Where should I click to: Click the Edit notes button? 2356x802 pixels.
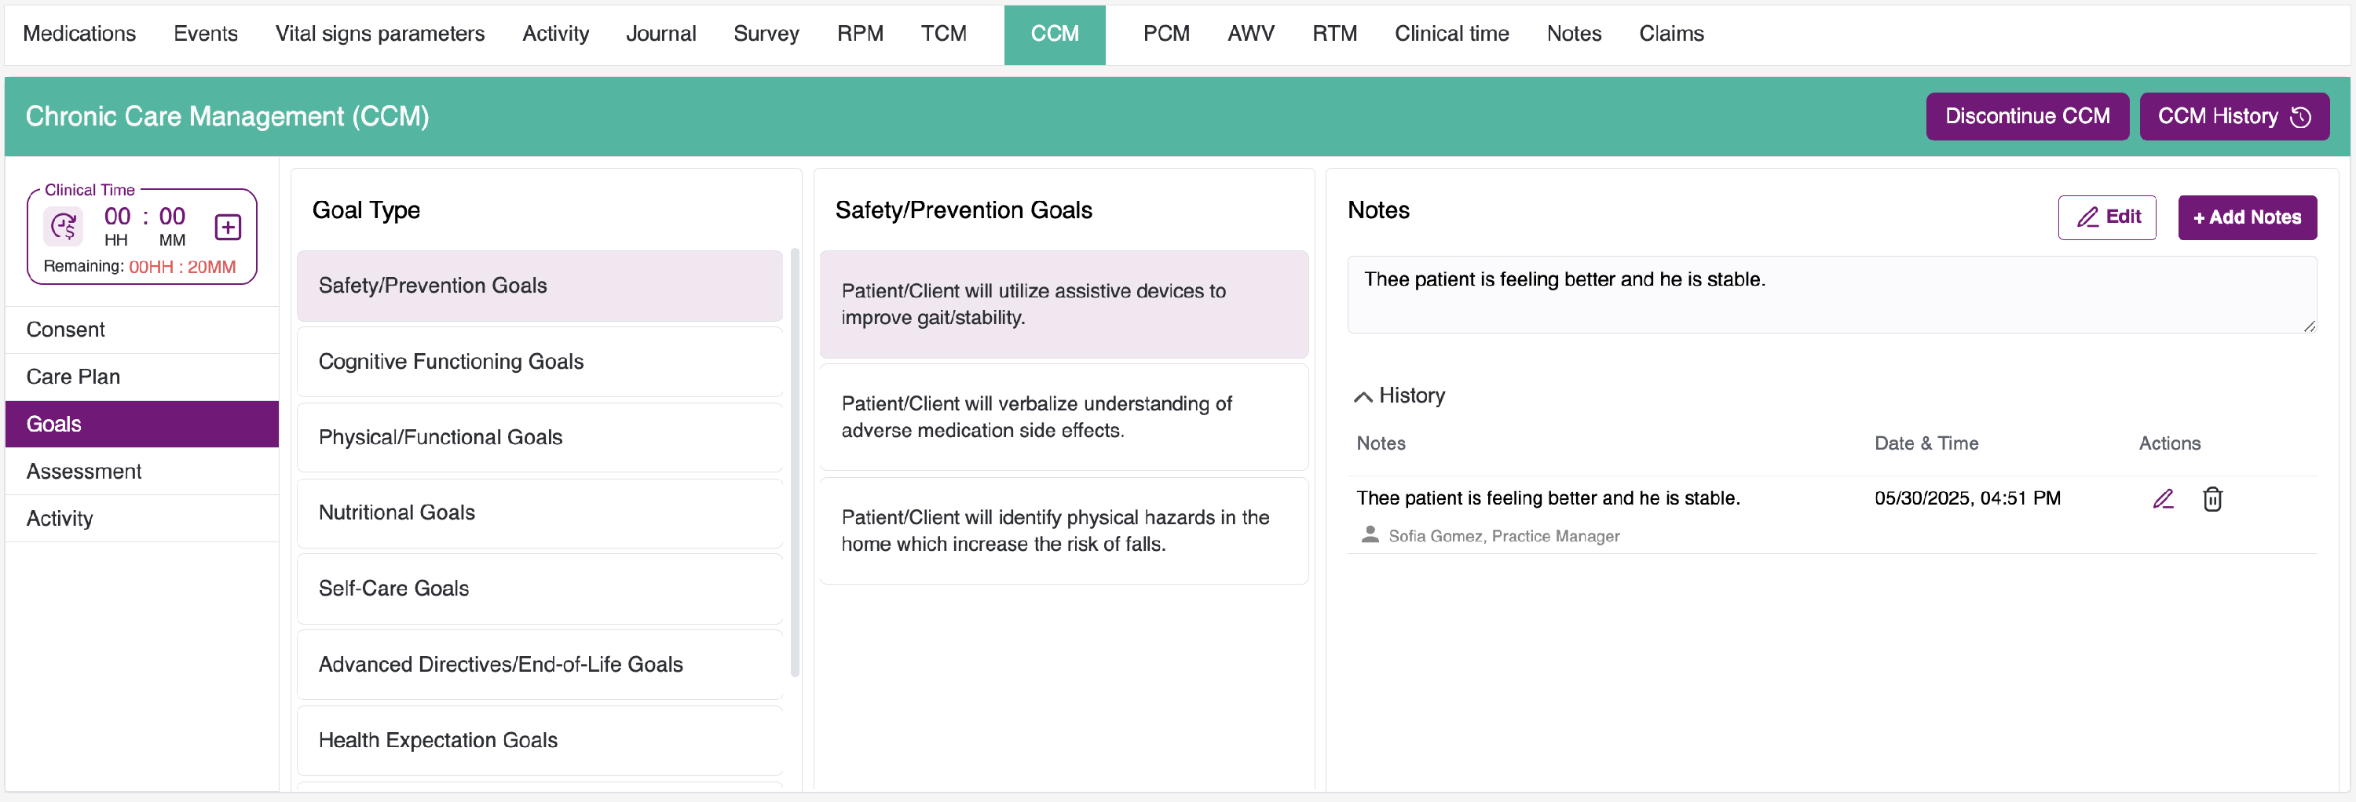(x=2106, y=217)
